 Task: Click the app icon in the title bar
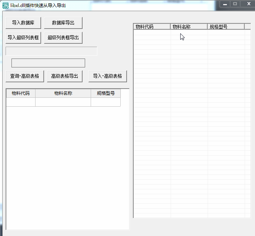coord(6,6)
